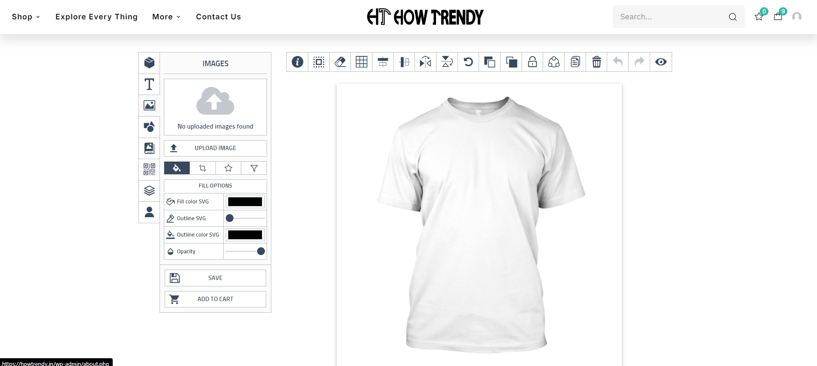Select the star effects tab
Screen dimensions: 817x366
pyautogui.click(x=228, y=168)
